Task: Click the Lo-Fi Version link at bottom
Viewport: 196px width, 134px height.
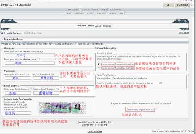Action: [x=95, y=132]
